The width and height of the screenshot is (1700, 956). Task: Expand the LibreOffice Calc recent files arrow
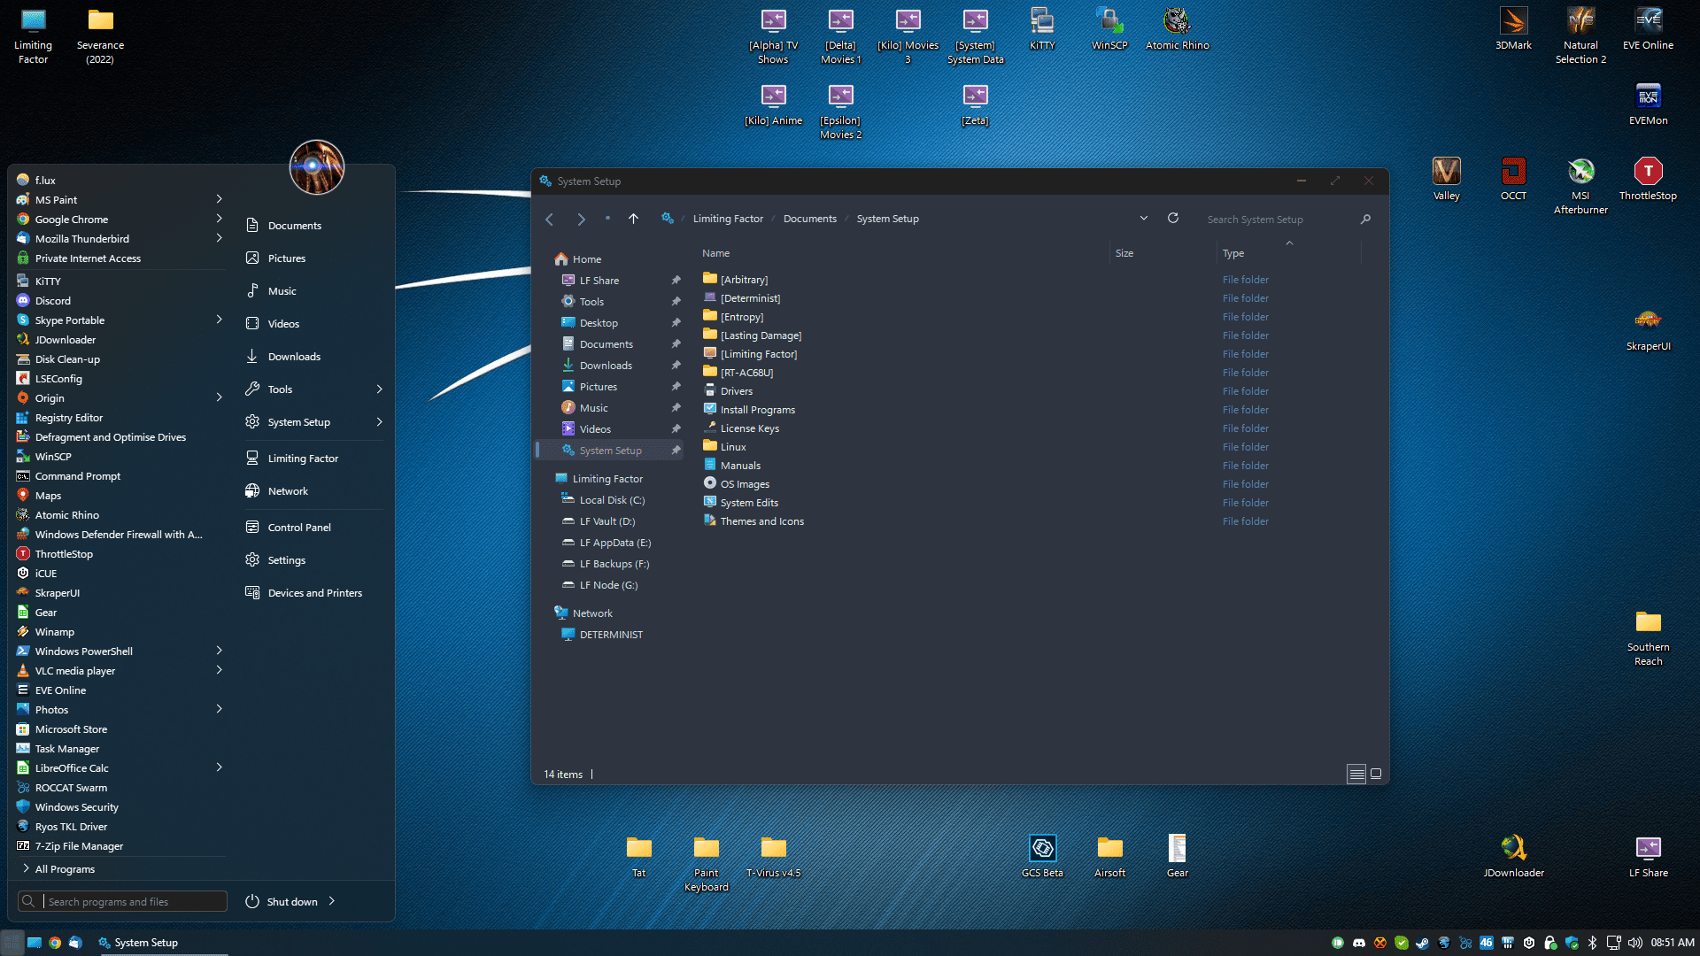pyautogui.click(x=219, y=767)
